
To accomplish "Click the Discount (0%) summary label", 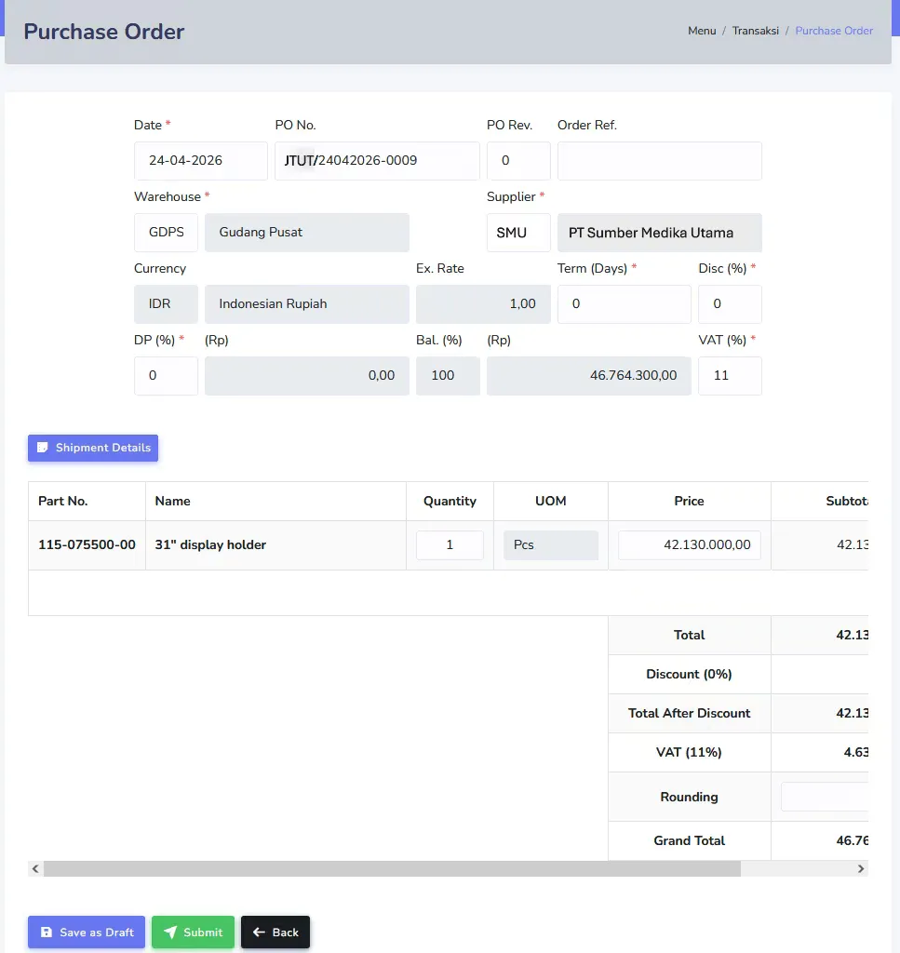I will (689, 674).
